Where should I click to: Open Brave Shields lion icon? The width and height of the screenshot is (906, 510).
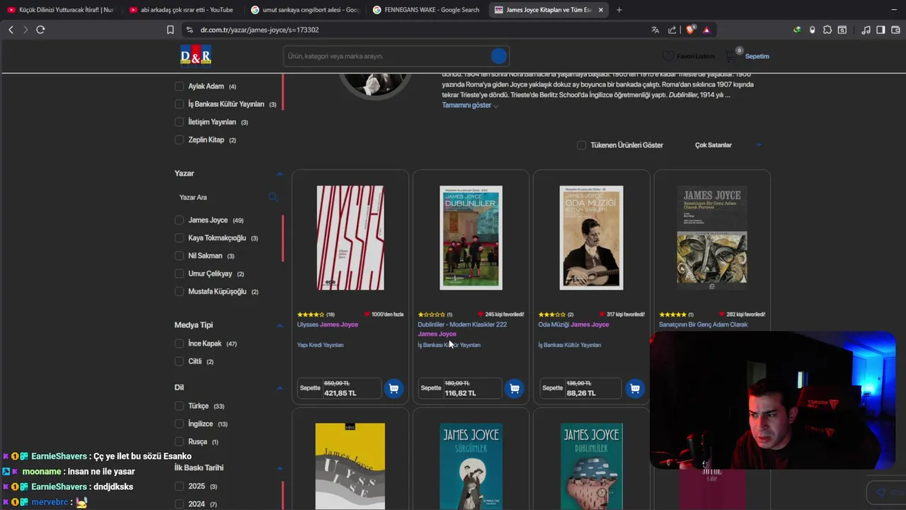(x=691, y=30)
